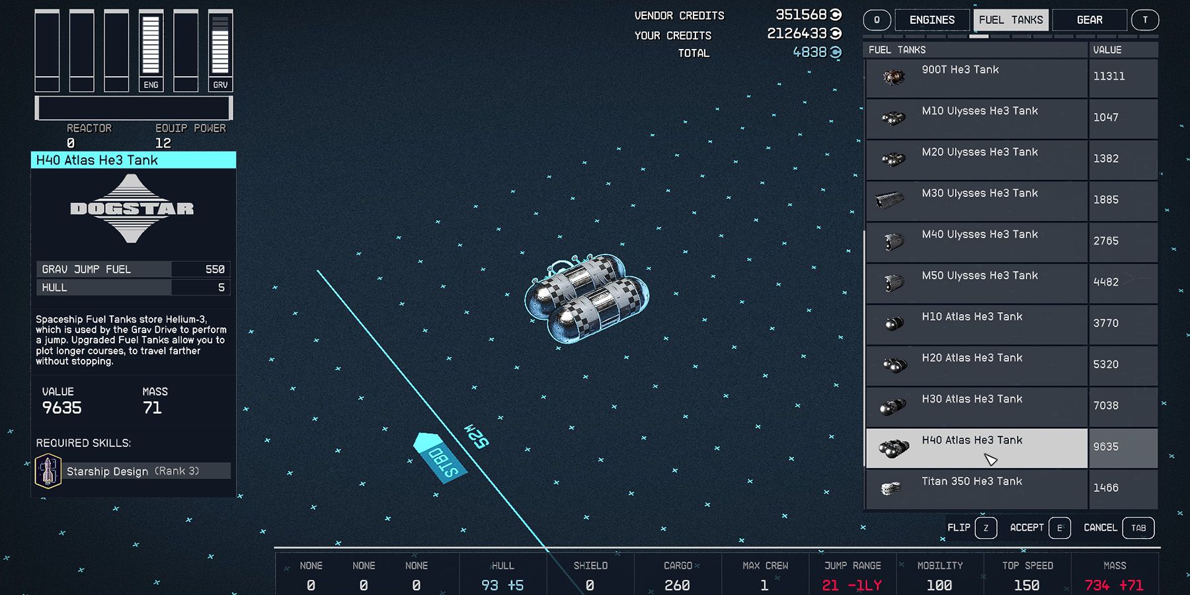Click the Fuel Tanks list header
The image size is (1190, 595).
click(x=976, y=50)
